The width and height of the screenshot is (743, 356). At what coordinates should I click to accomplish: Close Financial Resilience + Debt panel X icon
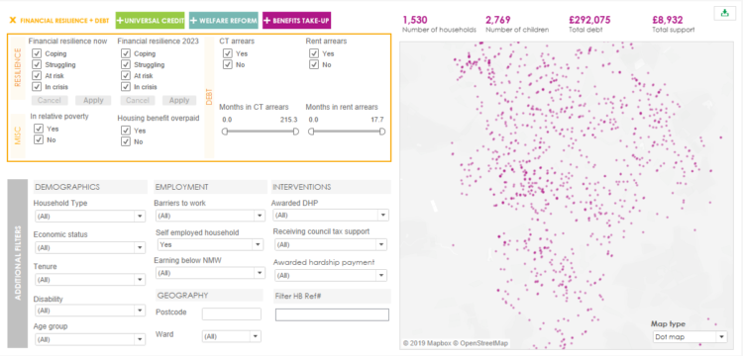coord(13,21)
